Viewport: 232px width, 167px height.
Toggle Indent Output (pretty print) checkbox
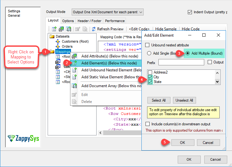[190, 12]
